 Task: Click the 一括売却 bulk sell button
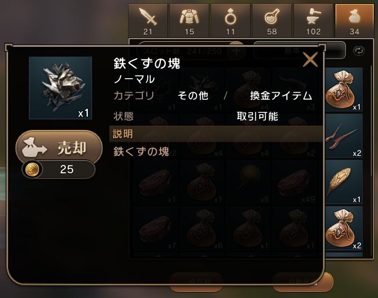pos(196,282)
